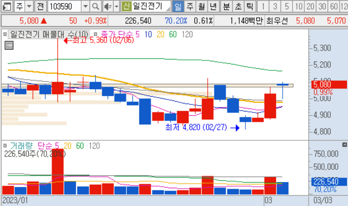
Task: Select the 1 interval button
Action: tap(263, 6)
